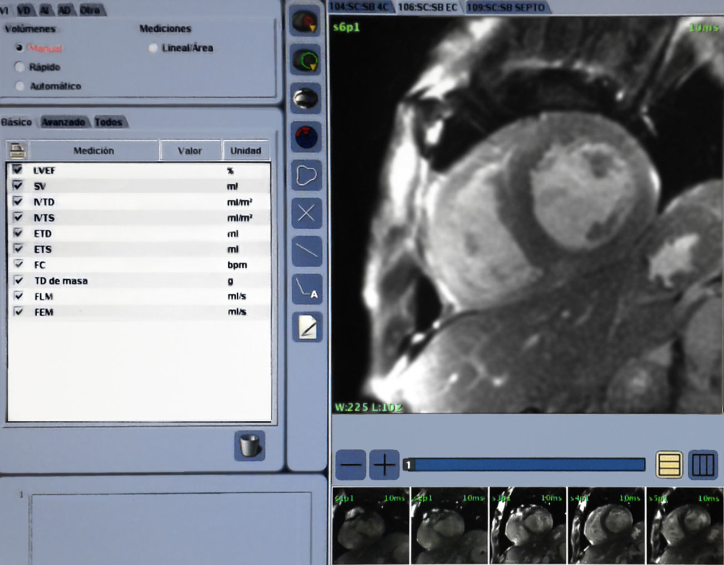The height and width of the screenshot is (565, 724).
Task: Select the red endocardial contour tool
Action: pyautogui.click(x=305, y=22)
